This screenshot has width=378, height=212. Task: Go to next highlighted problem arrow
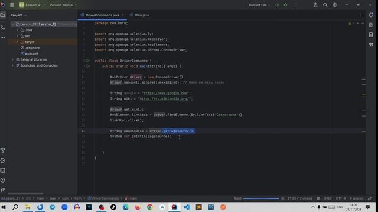pos(362,24)
